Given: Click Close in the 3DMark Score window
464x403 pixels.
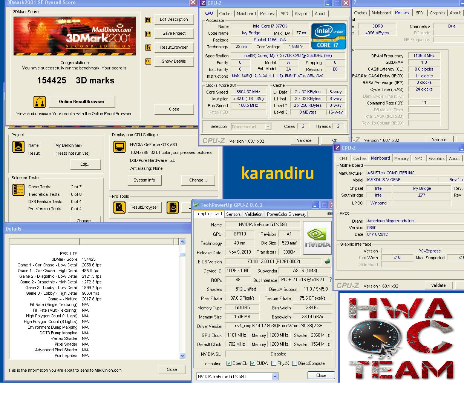Looking at the screenshot, I should [x=174, y=109].
